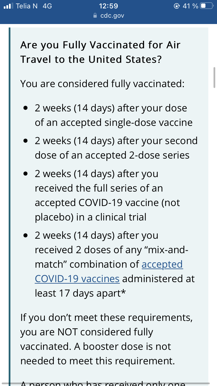Tap the cdc.gov address text

[x=112, y=16]
